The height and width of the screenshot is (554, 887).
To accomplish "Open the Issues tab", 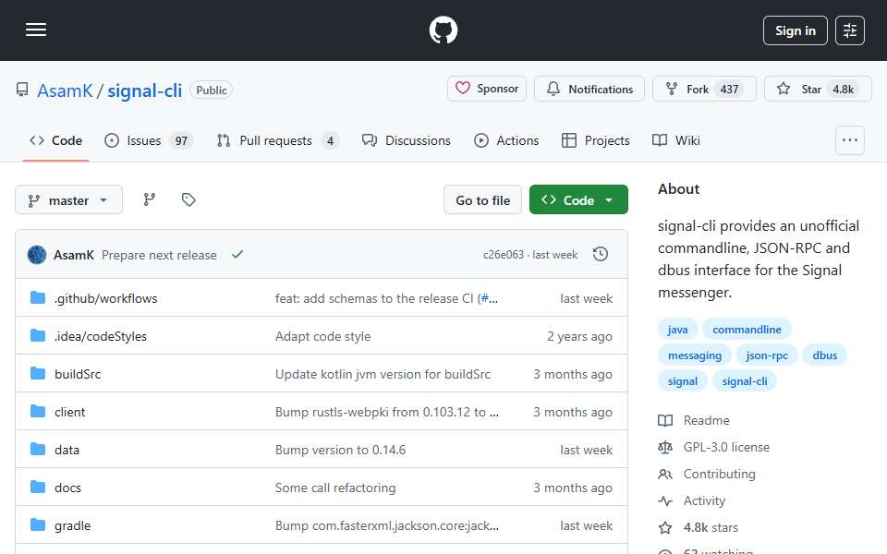I will [x=149, y=140].
